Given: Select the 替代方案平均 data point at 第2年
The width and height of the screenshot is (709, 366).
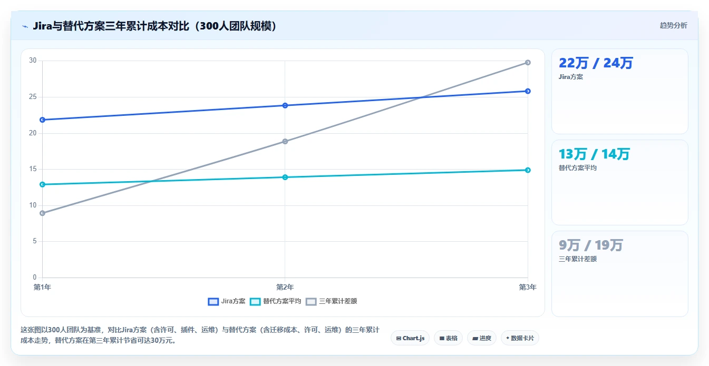Looking at the screenshot, I should (x=285, y=177).
